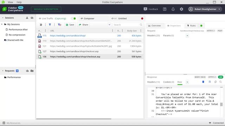
Task: Expand Request inspector tabs dropdown
Action: (187, 36)
